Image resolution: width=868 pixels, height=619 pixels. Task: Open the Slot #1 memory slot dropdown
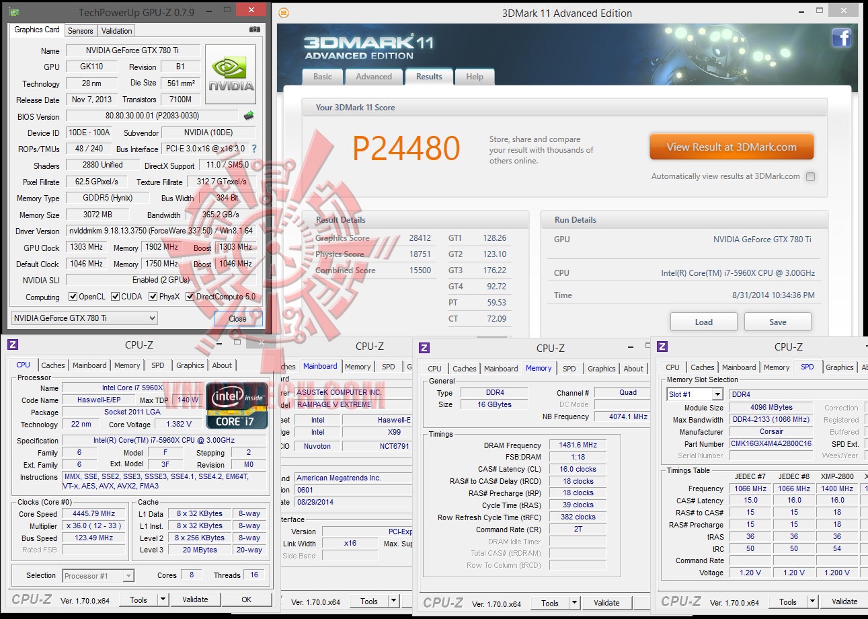tap(695, 394)
